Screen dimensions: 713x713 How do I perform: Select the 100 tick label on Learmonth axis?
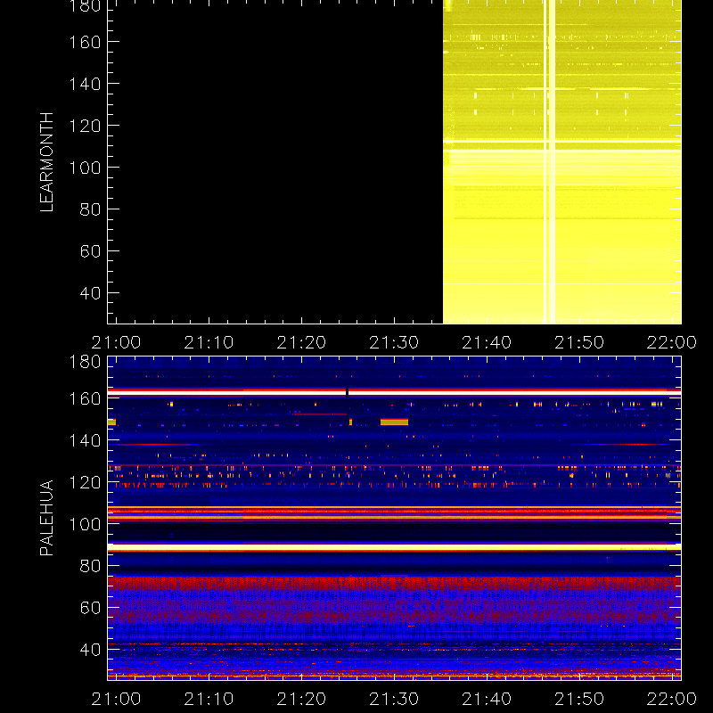pos(85,168)
